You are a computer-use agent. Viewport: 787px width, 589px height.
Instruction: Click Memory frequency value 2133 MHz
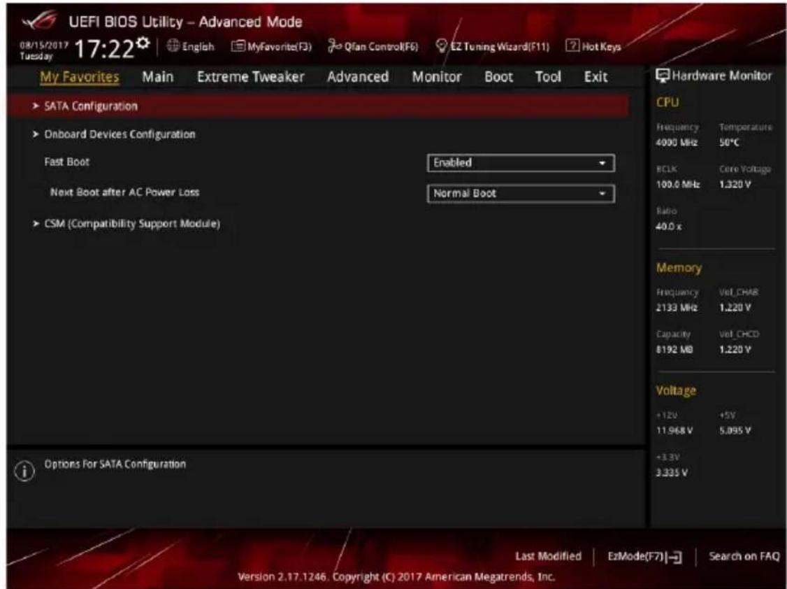click(676, 307)
